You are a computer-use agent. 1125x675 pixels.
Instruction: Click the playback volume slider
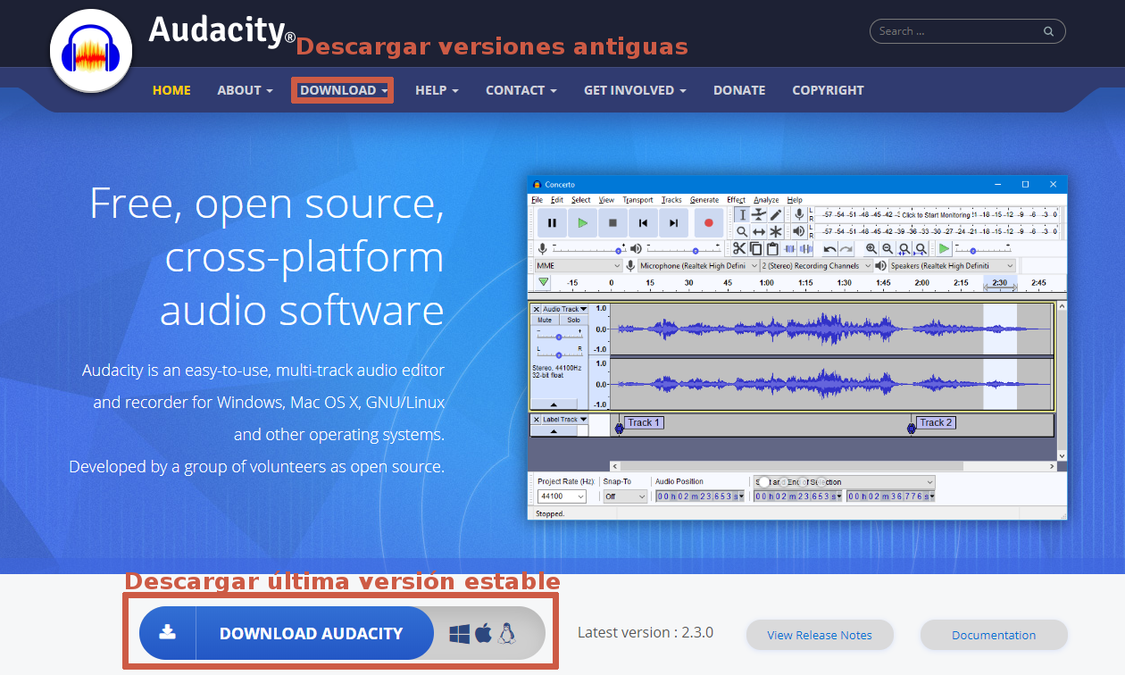684,249
